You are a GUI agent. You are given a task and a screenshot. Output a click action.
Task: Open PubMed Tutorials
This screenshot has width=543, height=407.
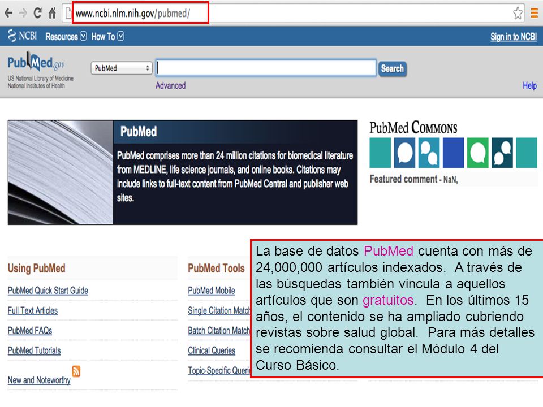(x=34, y=350)
